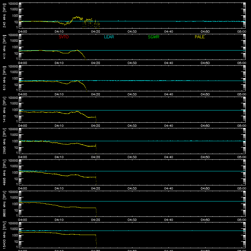This screenshot has height=251, width=251.
Task: Click 04:20 tick under the 245 MHz plot
Action: pos(96,32)
